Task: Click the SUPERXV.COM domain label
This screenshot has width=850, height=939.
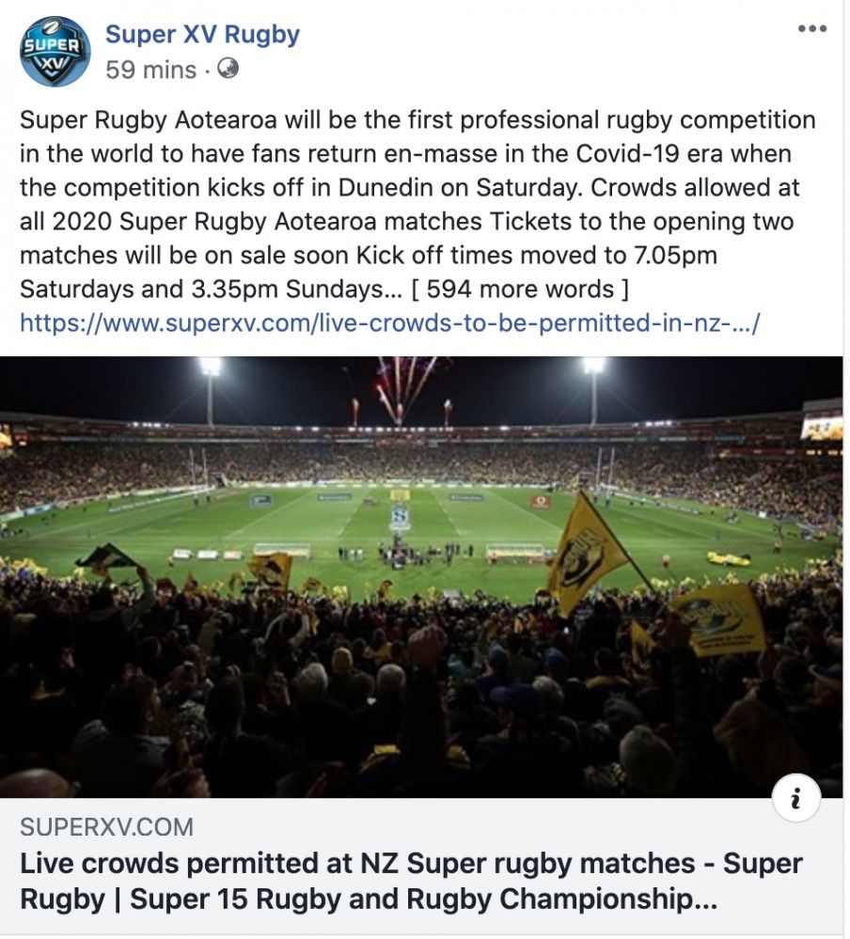Action: [106, 827]
